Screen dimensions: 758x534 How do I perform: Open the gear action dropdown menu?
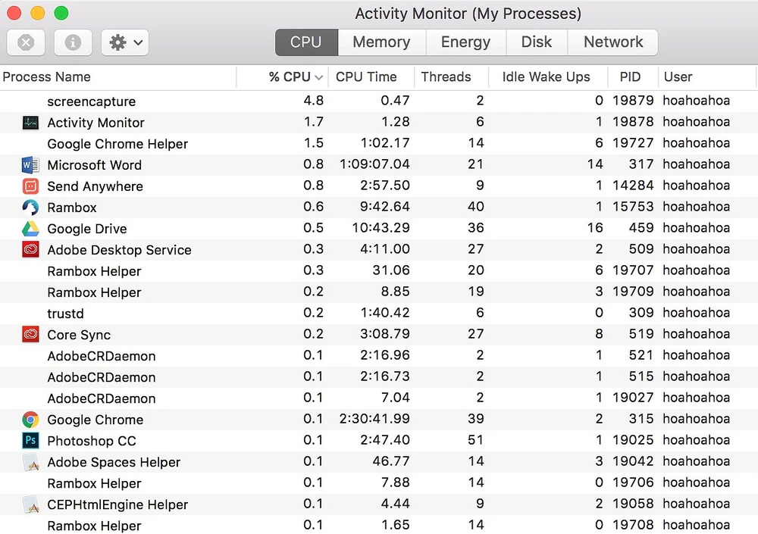(x=125, y=42)
